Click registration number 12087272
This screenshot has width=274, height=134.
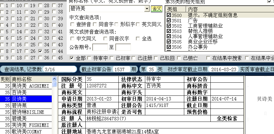96,86
